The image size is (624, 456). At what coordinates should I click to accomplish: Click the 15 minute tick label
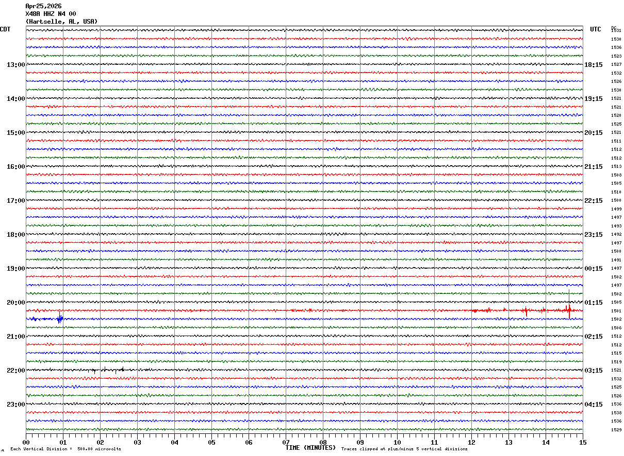click(582, 442)
